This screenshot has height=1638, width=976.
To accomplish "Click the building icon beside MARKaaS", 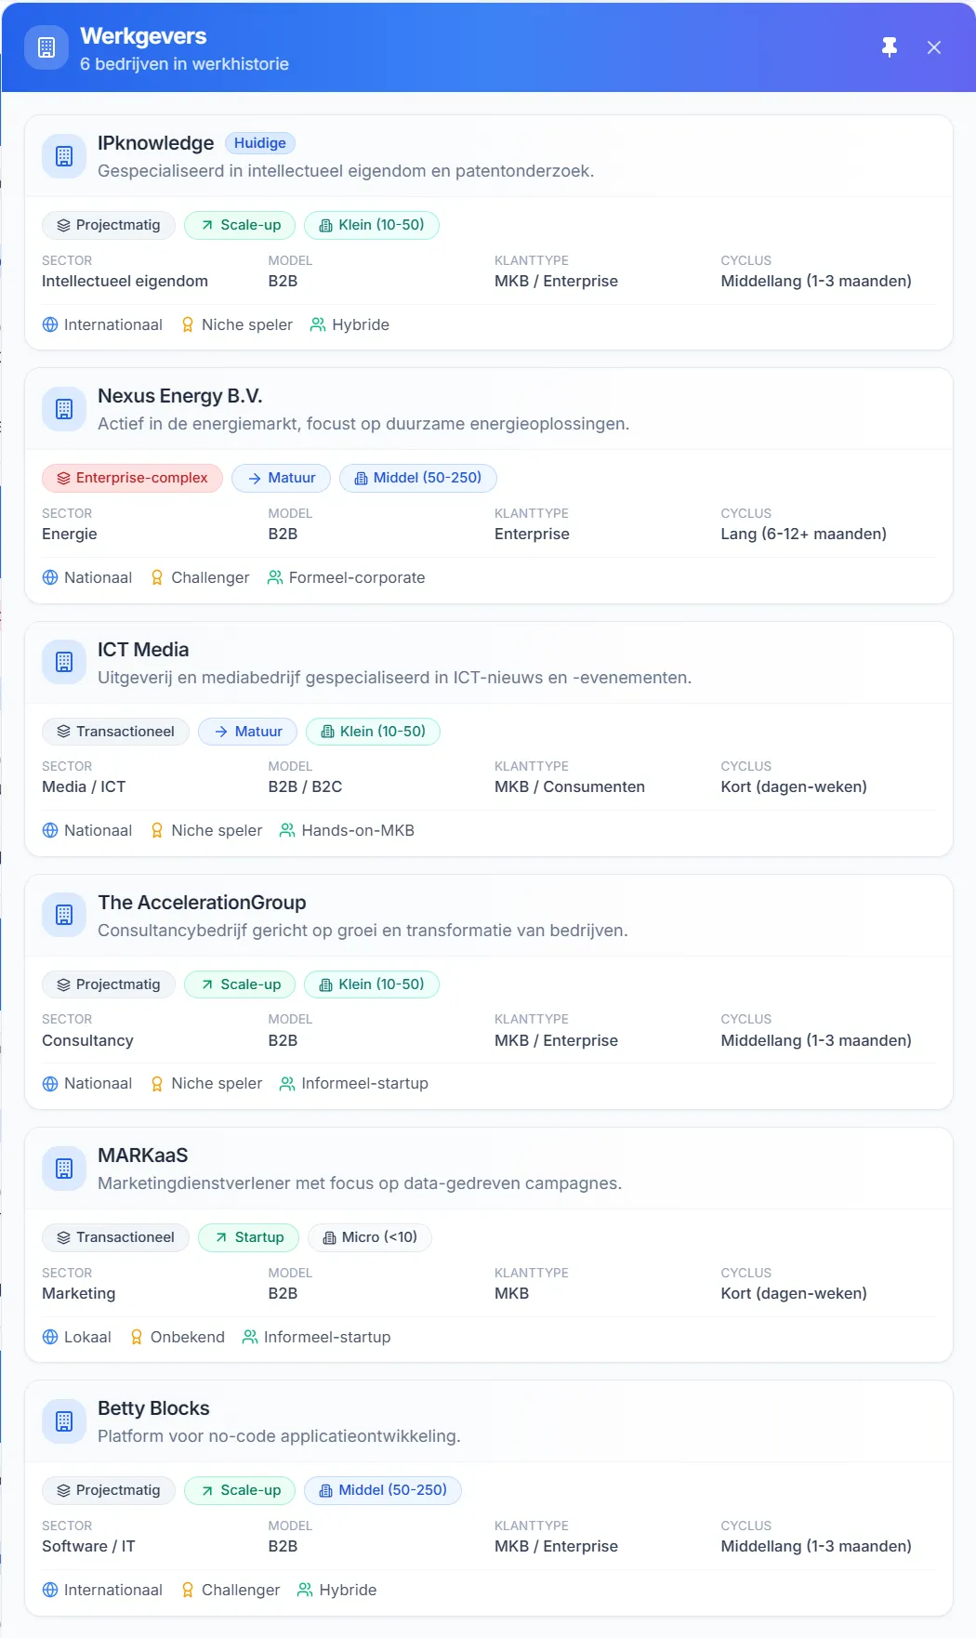I will 64,1169.
